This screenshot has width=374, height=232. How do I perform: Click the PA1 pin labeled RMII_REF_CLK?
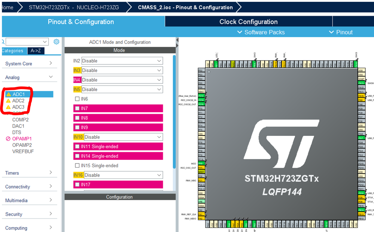click(201, 214)
